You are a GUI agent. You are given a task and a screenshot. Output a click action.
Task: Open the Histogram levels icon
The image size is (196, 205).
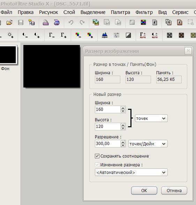tap(105, 35)
